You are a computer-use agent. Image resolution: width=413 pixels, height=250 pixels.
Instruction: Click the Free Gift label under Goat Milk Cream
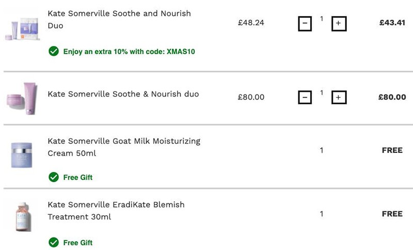[78, 177]
